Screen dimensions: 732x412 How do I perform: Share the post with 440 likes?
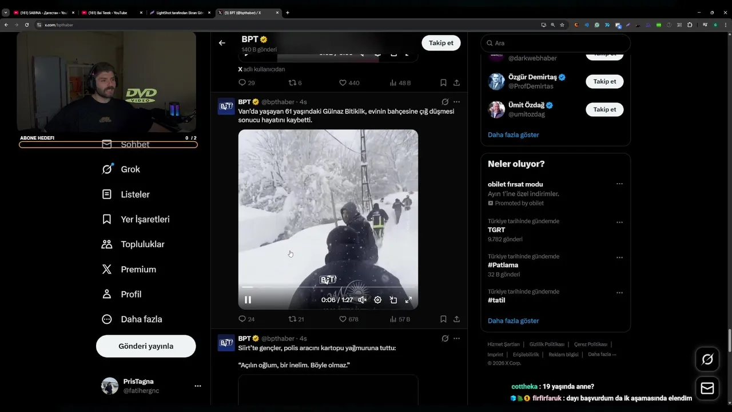coord(456,83)
